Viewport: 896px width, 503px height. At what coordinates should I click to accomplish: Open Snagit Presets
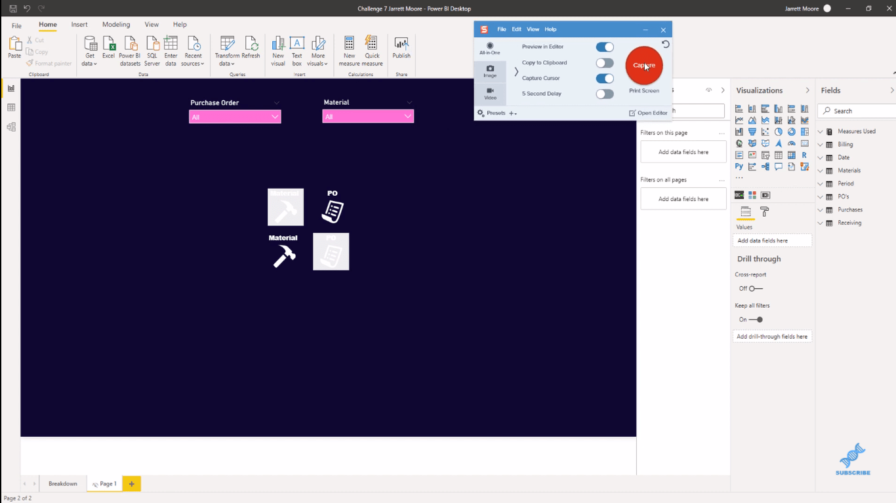pos(492,113)
